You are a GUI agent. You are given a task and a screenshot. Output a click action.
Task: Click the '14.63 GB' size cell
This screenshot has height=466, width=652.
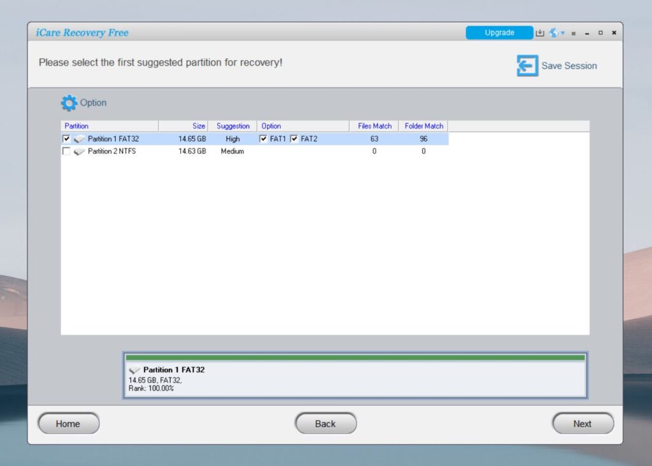click(x=192, y=151)
